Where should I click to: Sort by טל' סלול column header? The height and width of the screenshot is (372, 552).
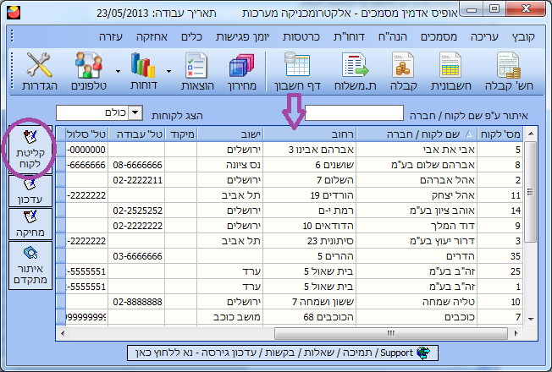86,134
